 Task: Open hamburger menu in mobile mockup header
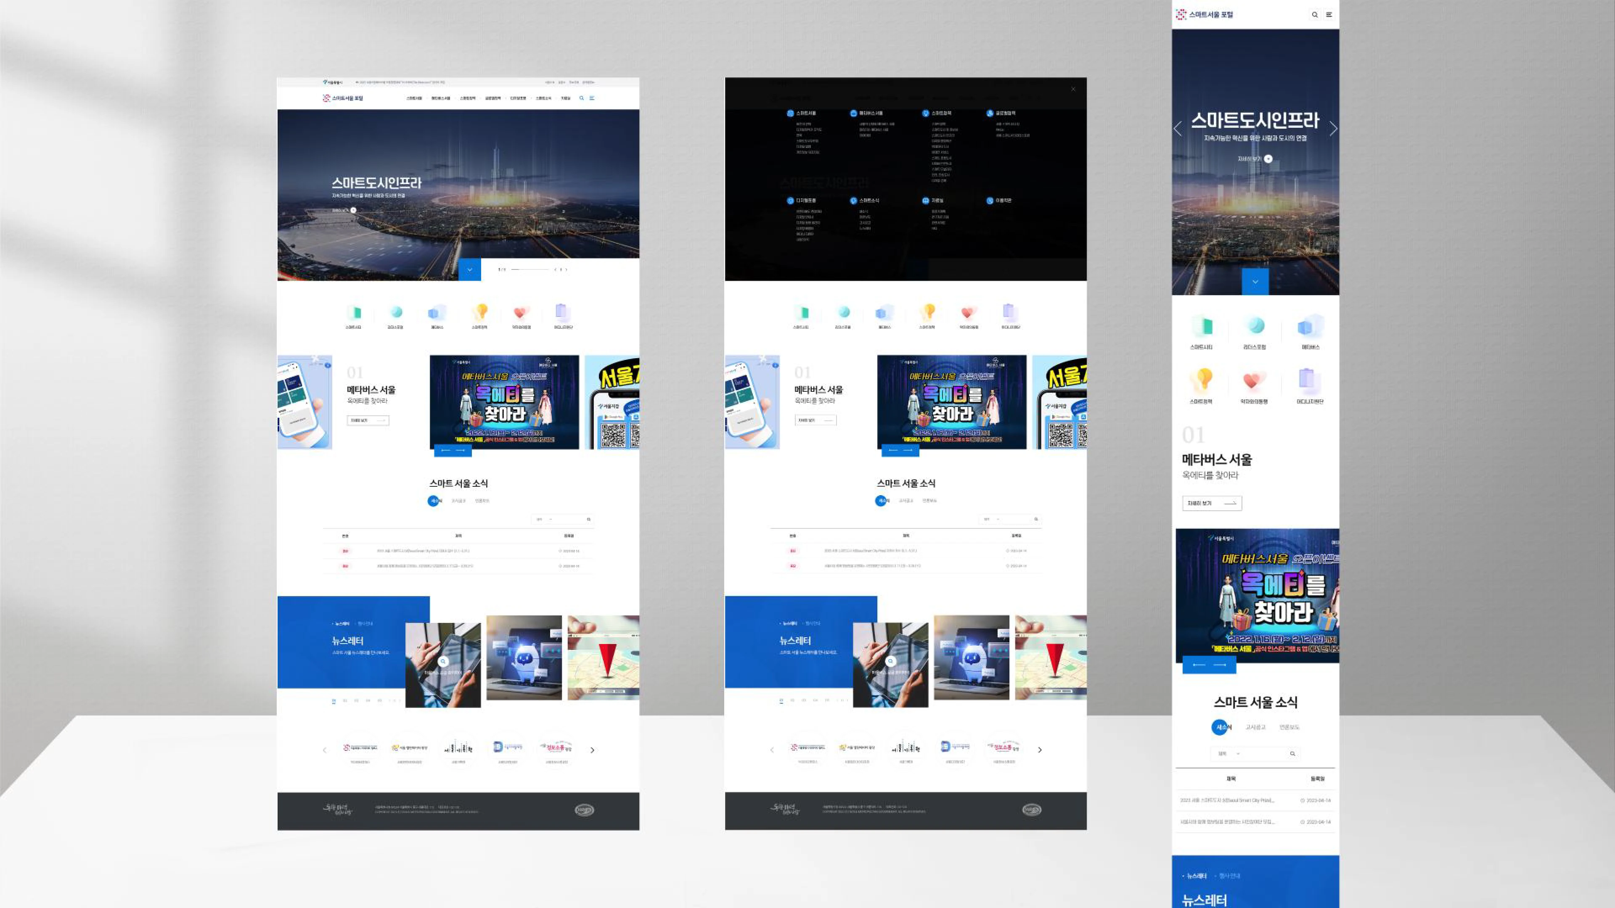[x=1329, y=14]
